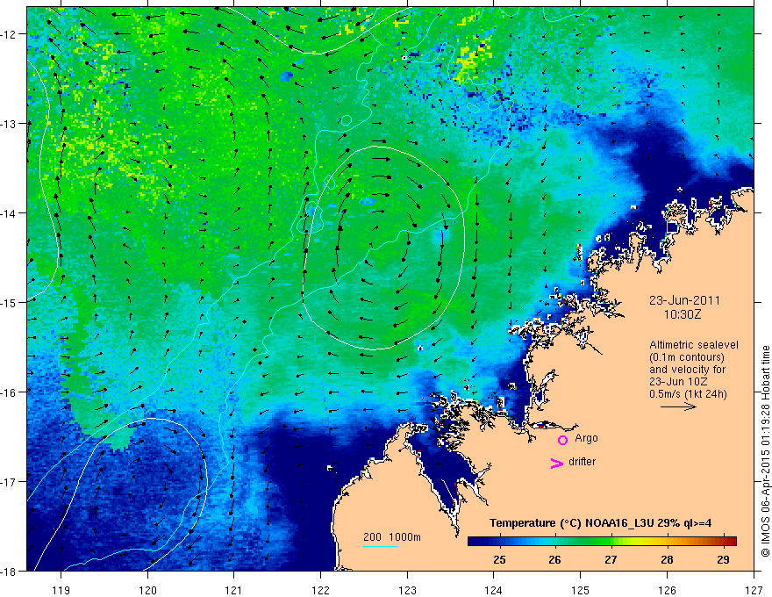Click the '-15' latitude axis label

(9, 302)
